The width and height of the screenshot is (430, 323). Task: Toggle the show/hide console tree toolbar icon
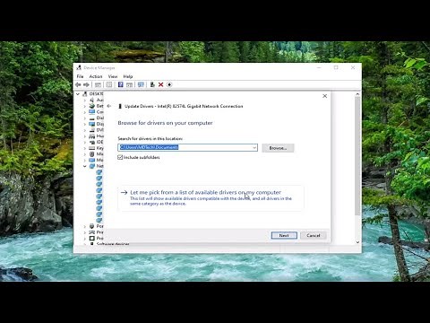coord(98,84)
